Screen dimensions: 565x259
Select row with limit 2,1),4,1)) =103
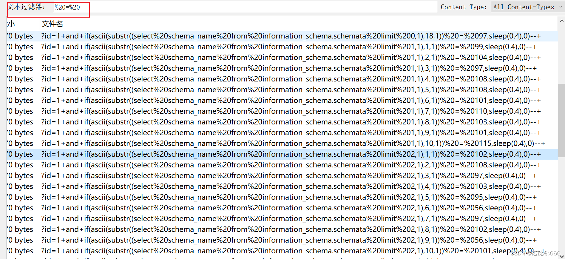[x=282, y=186]
